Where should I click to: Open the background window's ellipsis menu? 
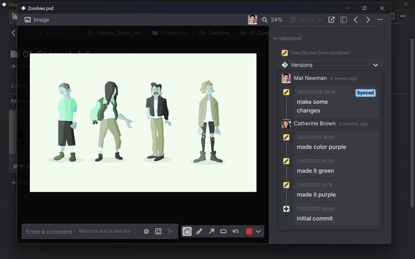click(x=403, y=16)
